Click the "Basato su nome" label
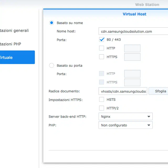This screenshot has height=168, width=168. point(70,23)
